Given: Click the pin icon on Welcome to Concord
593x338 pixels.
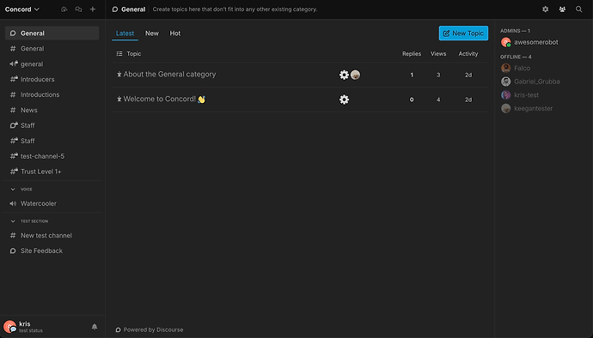Looking at the screenshot, I should click(x=119, y=99).
